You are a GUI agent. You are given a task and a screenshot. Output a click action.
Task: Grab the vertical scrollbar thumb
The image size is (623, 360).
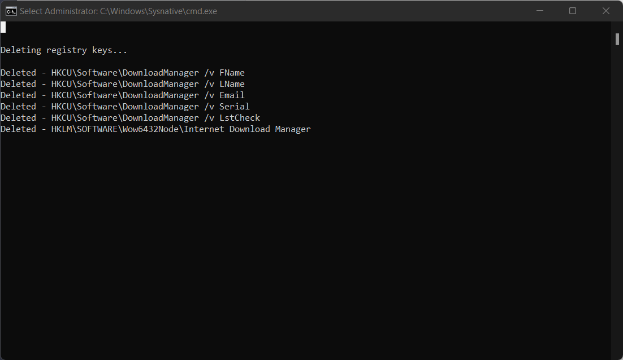(x=617, y=39)
